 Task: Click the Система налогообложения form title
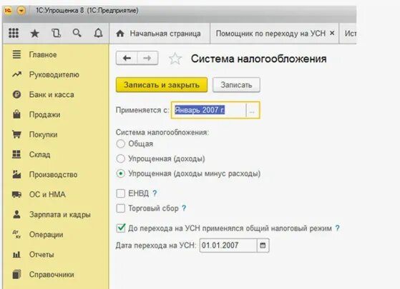click(x=258, y=59)
